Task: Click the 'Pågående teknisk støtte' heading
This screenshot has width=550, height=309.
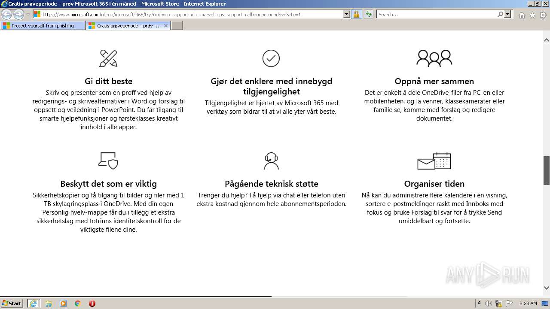Action: 272,184
